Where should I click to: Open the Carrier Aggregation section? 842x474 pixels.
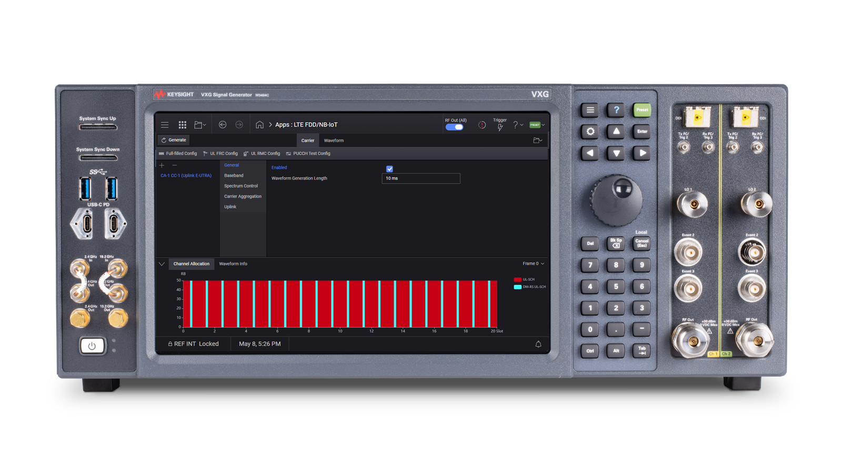(243, 196)
